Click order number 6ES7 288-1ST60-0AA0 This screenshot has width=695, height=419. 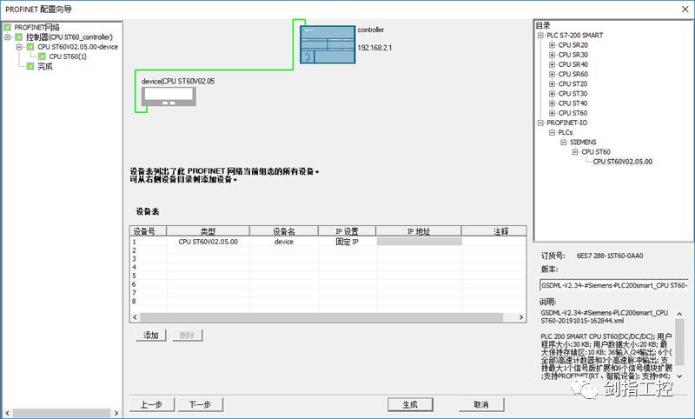tap(610, 256)
